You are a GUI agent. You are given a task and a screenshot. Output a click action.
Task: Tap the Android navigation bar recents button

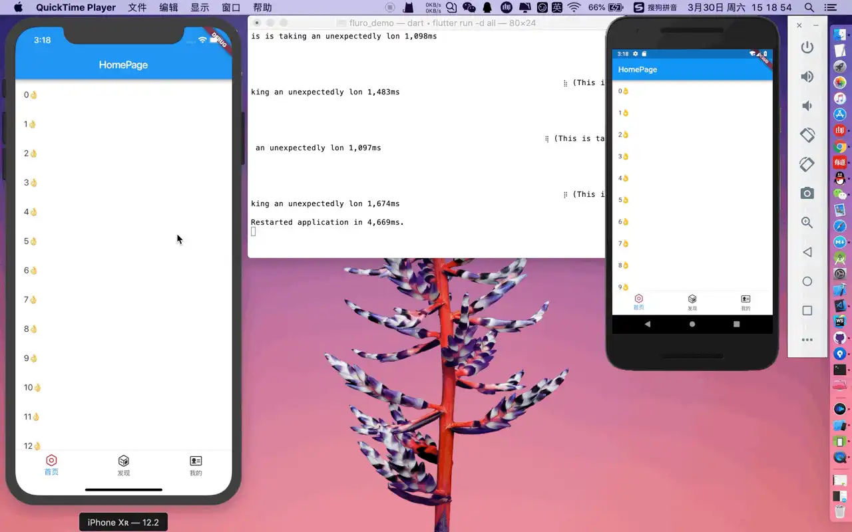[736, 325]
